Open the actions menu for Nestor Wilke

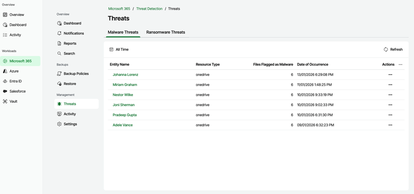point(390,95)
